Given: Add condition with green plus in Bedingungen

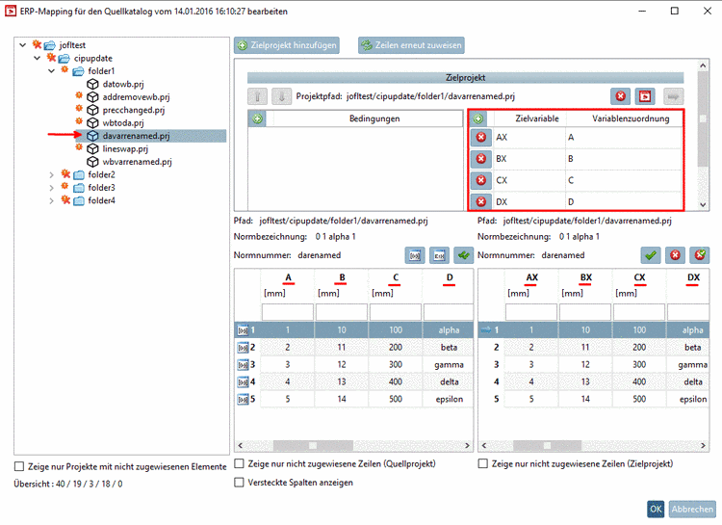Looking at the screenshot, I should pos(257,118).
